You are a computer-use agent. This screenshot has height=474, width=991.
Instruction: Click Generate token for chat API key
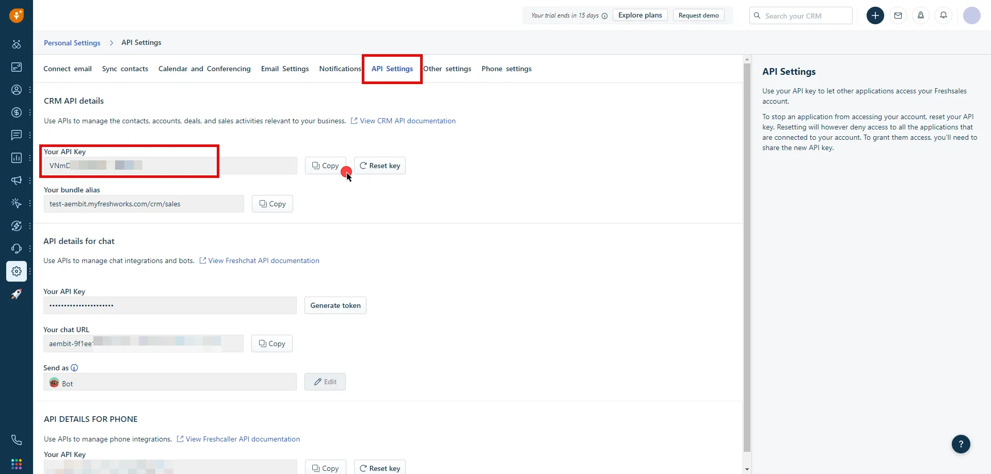click(x=335, y=305)
